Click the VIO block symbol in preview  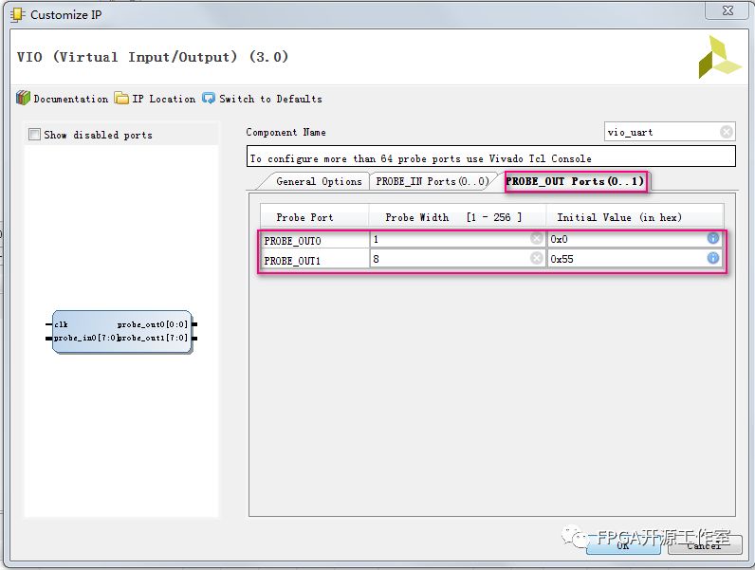pyautogui.click(x=121, y=332)
